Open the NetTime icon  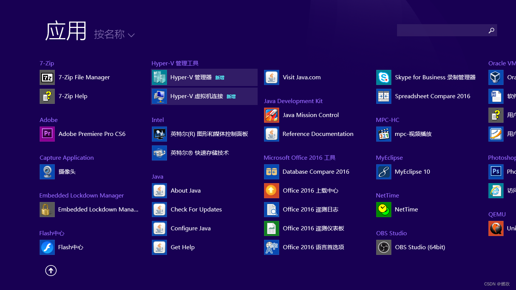(x=384, y=210)
